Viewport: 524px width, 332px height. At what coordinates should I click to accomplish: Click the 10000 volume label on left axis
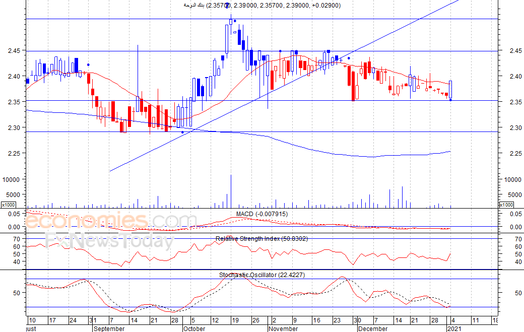click(11, 180)
